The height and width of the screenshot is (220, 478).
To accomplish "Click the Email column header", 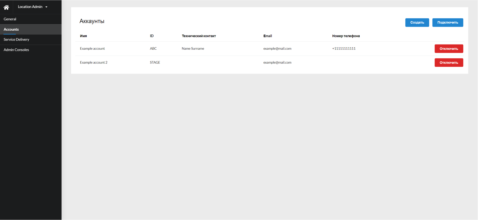I will [267, 36].
